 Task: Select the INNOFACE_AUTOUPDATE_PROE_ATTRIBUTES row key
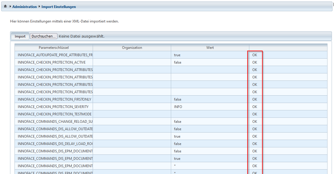(55, 55)
